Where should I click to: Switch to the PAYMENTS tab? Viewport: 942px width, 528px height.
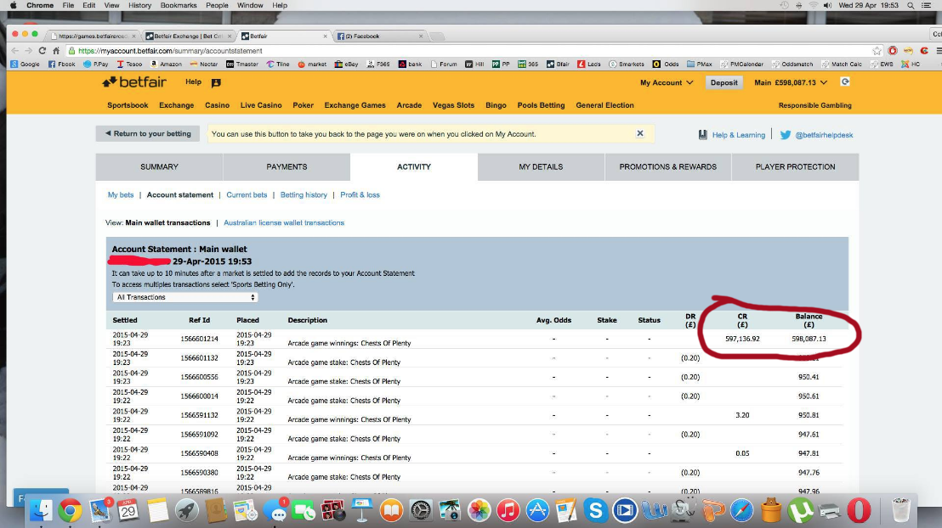point(287,166)
